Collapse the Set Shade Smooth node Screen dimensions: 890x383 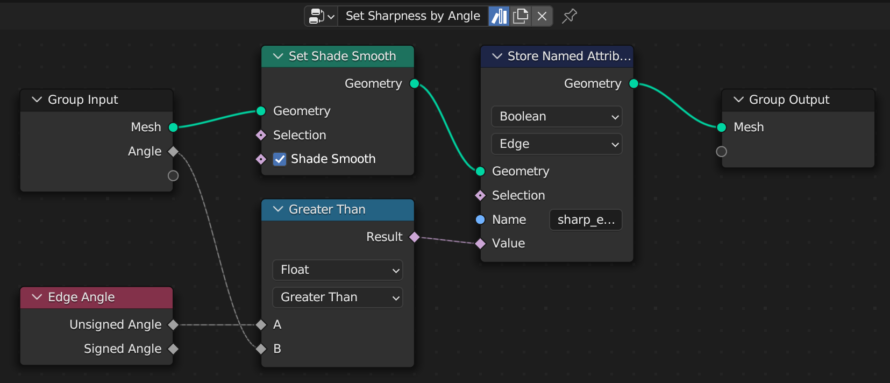tap(278, 56)
